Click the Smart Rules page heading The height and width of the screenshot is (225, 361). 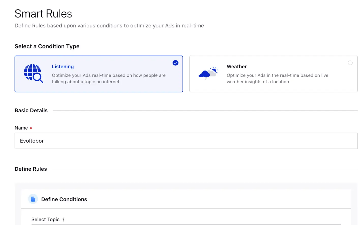point(43,14)
